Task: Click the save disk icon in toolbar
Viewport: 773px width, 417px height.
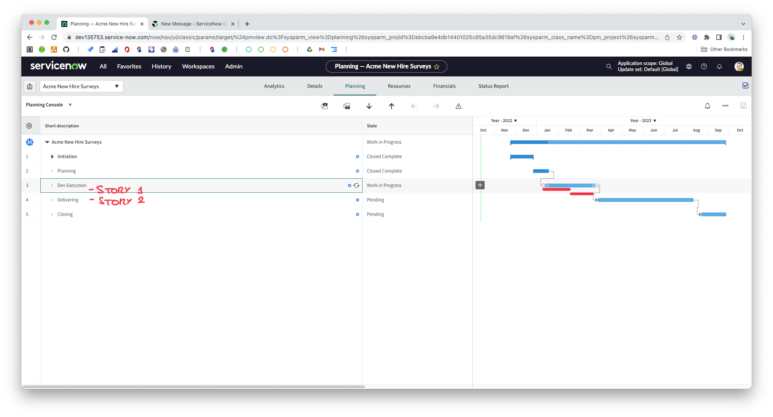Action: (x=743, y=106)
